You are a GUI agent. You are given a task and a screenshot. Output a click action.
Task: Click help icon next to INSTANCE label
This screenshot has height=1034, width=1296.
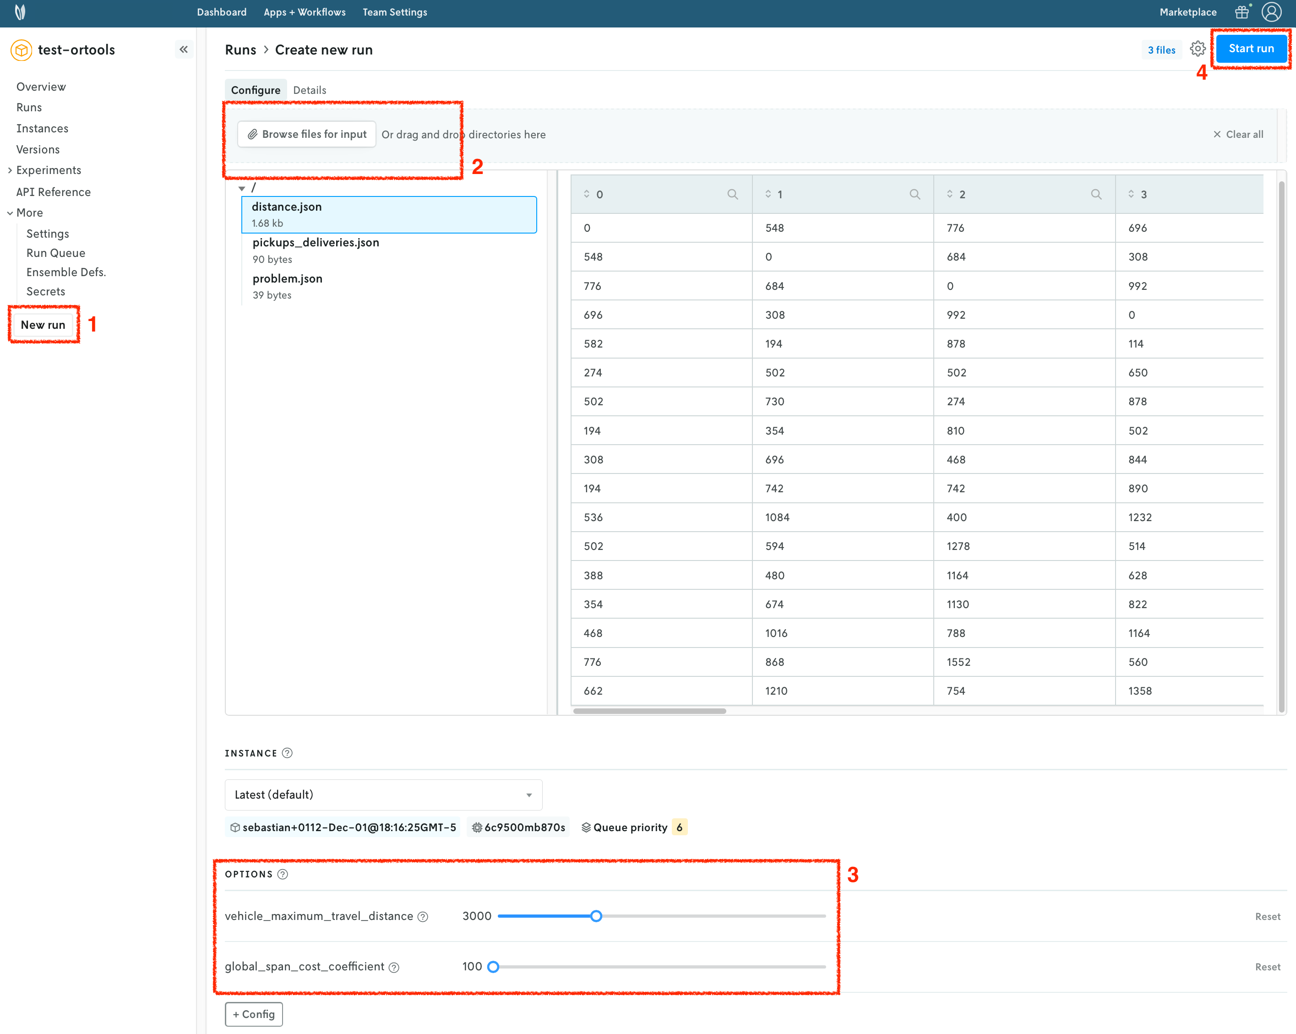point(287,753)
